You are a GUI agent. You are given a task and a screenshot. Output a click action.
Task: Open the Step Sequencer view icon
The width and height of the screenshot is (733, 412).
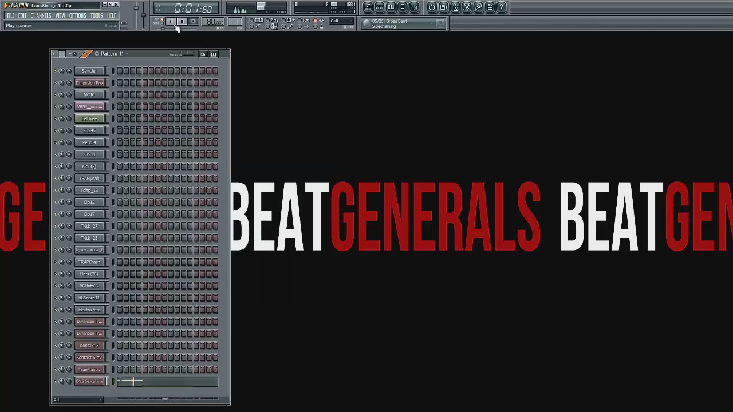click(x=379, y=7)
